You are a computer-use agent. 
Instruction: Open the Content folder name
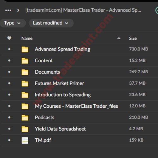[44, 61]
